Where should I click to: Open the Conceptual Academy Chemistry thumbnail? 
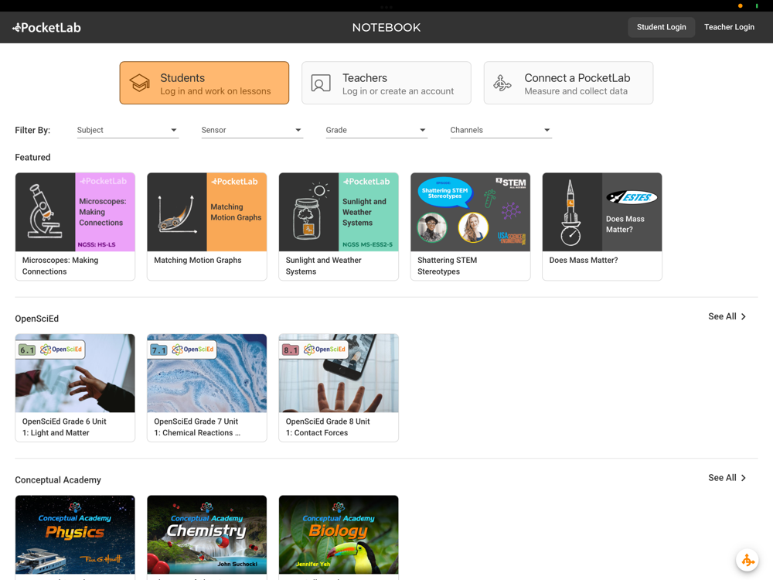207,534
